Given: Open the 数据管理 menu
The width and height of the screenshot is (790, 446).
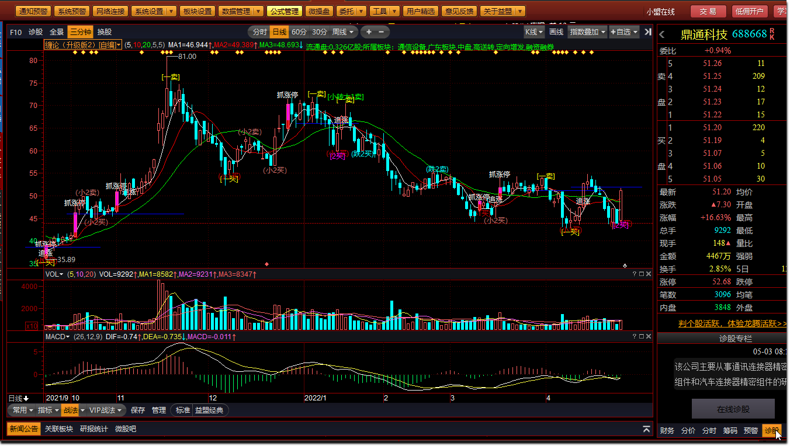Looking at the screenshot, I should tap(241, 11).
